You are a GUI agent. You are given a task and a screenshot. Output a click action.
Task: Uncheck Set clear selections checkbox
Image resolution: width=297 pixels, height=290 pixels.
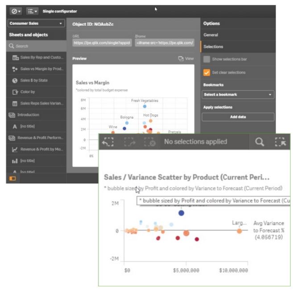(x=206, y=72)
